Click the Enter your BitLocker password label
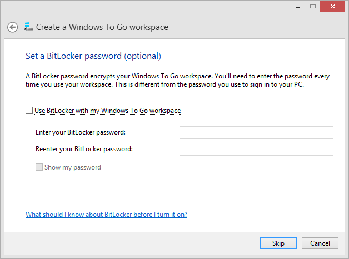Viewport: 349px width, 259px height. pyautogui.click(x=81, y=132)
